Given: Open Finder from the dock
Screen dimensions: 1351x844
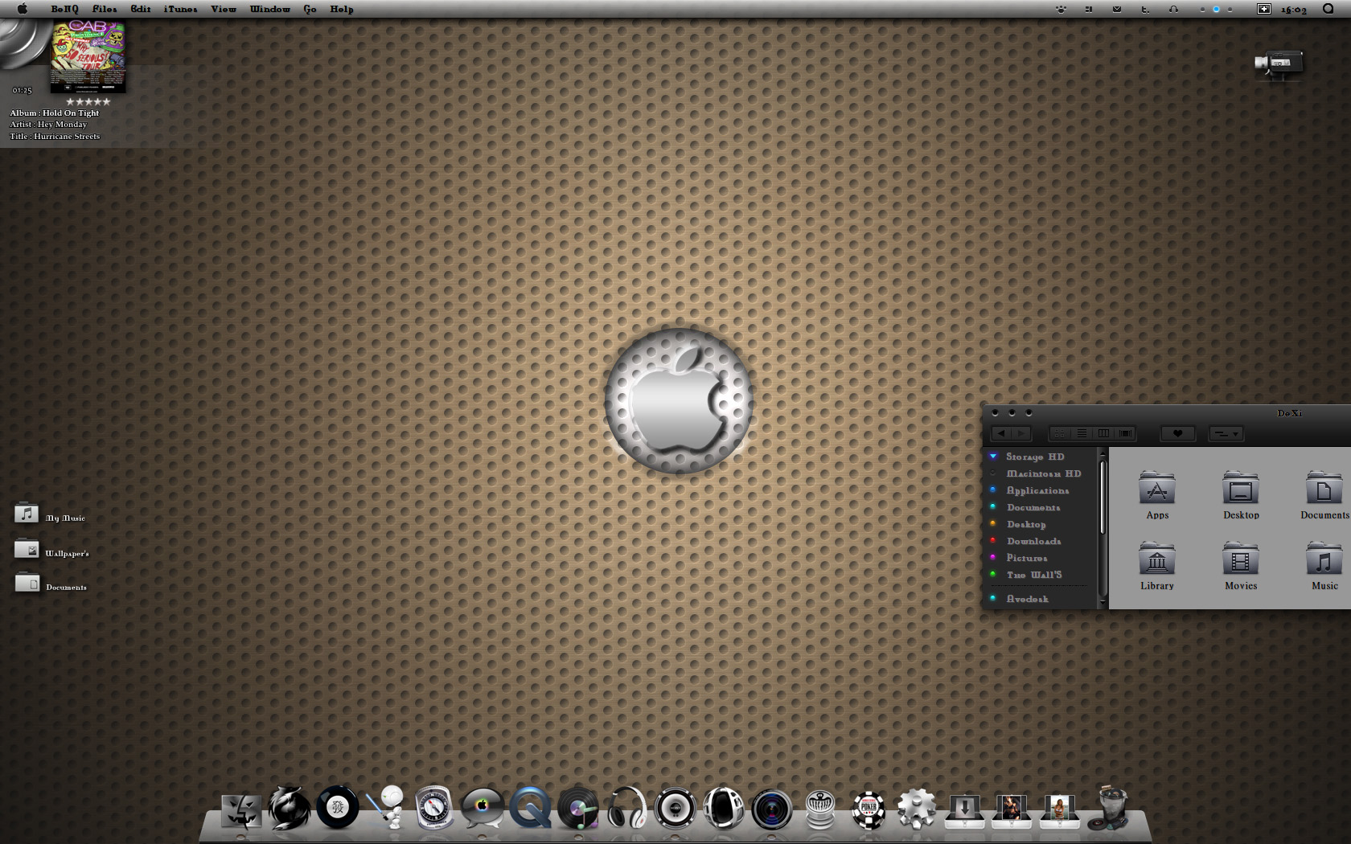Looking at the screenshot, I should [241, 810].
